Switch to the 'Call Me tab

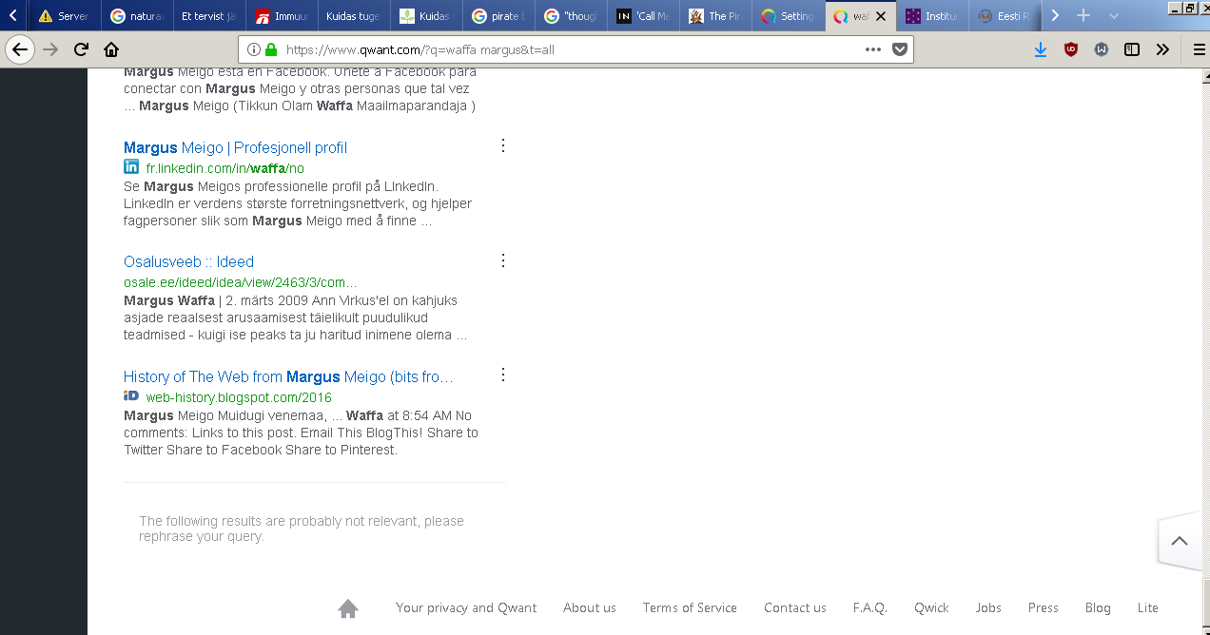(x=642, y=16)
